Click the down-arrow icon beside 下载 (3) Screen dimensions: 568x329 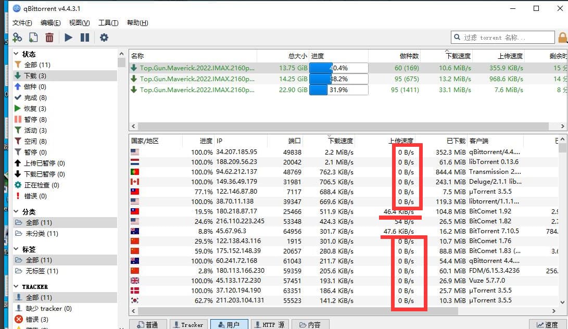tap(18, 75)
